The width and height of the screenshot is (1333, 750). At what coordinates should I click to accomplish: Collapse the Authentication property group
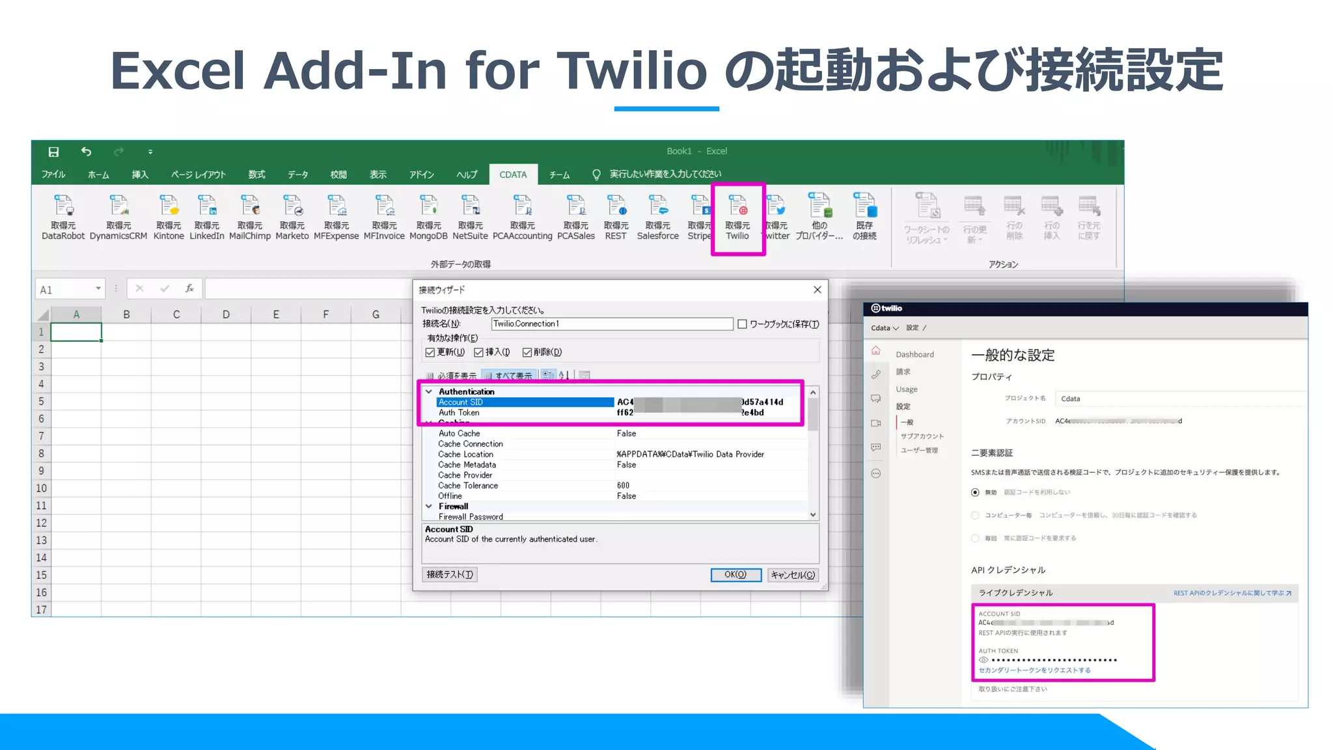[429, 391]
